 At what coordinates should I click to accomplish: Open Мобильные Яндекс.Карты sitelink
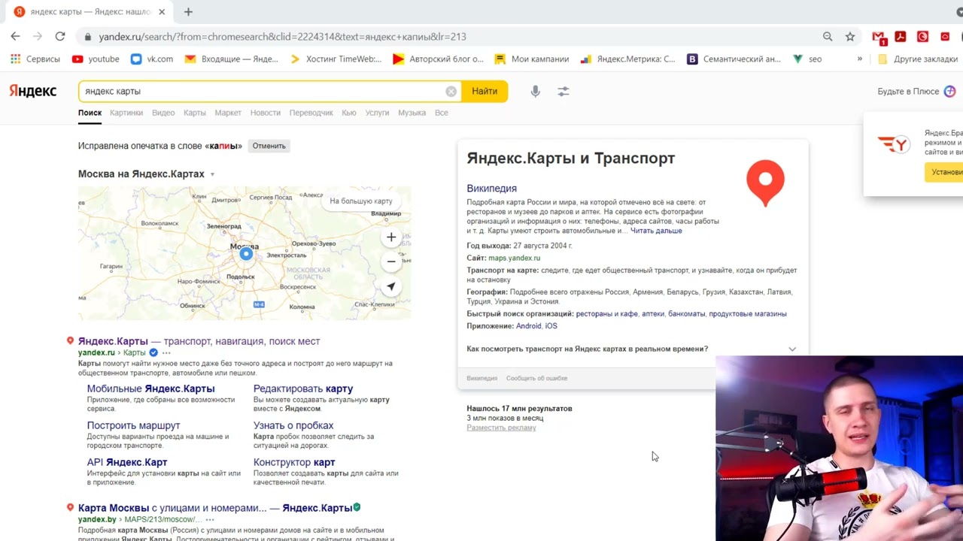coord(150,388)
